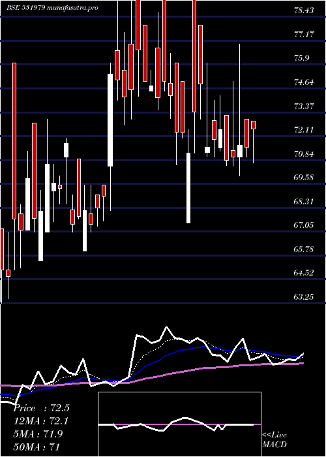Screen dimensions: 326x457
Task: Click the 70.84 price axis label
Action: coord(304,153)
